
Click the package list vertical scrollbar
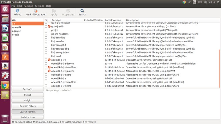click(219, 69)
